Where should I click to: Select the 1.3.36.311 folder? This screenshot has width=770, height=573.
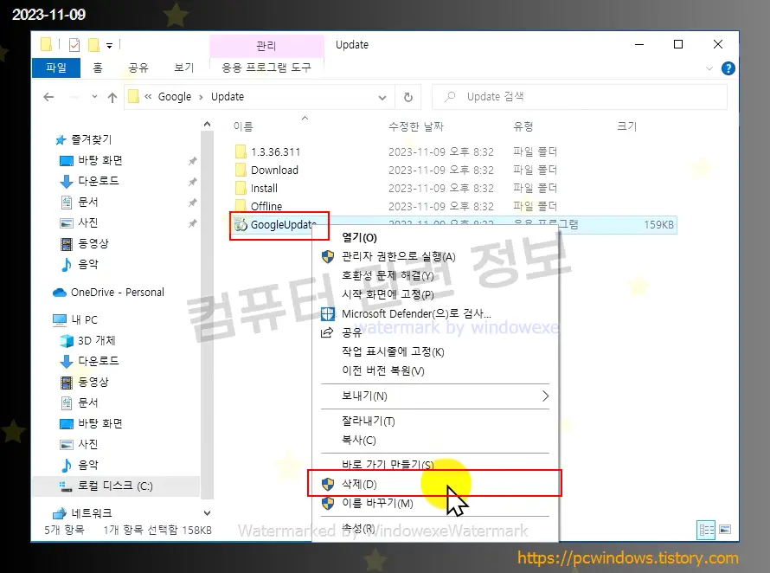pos(275,151)
